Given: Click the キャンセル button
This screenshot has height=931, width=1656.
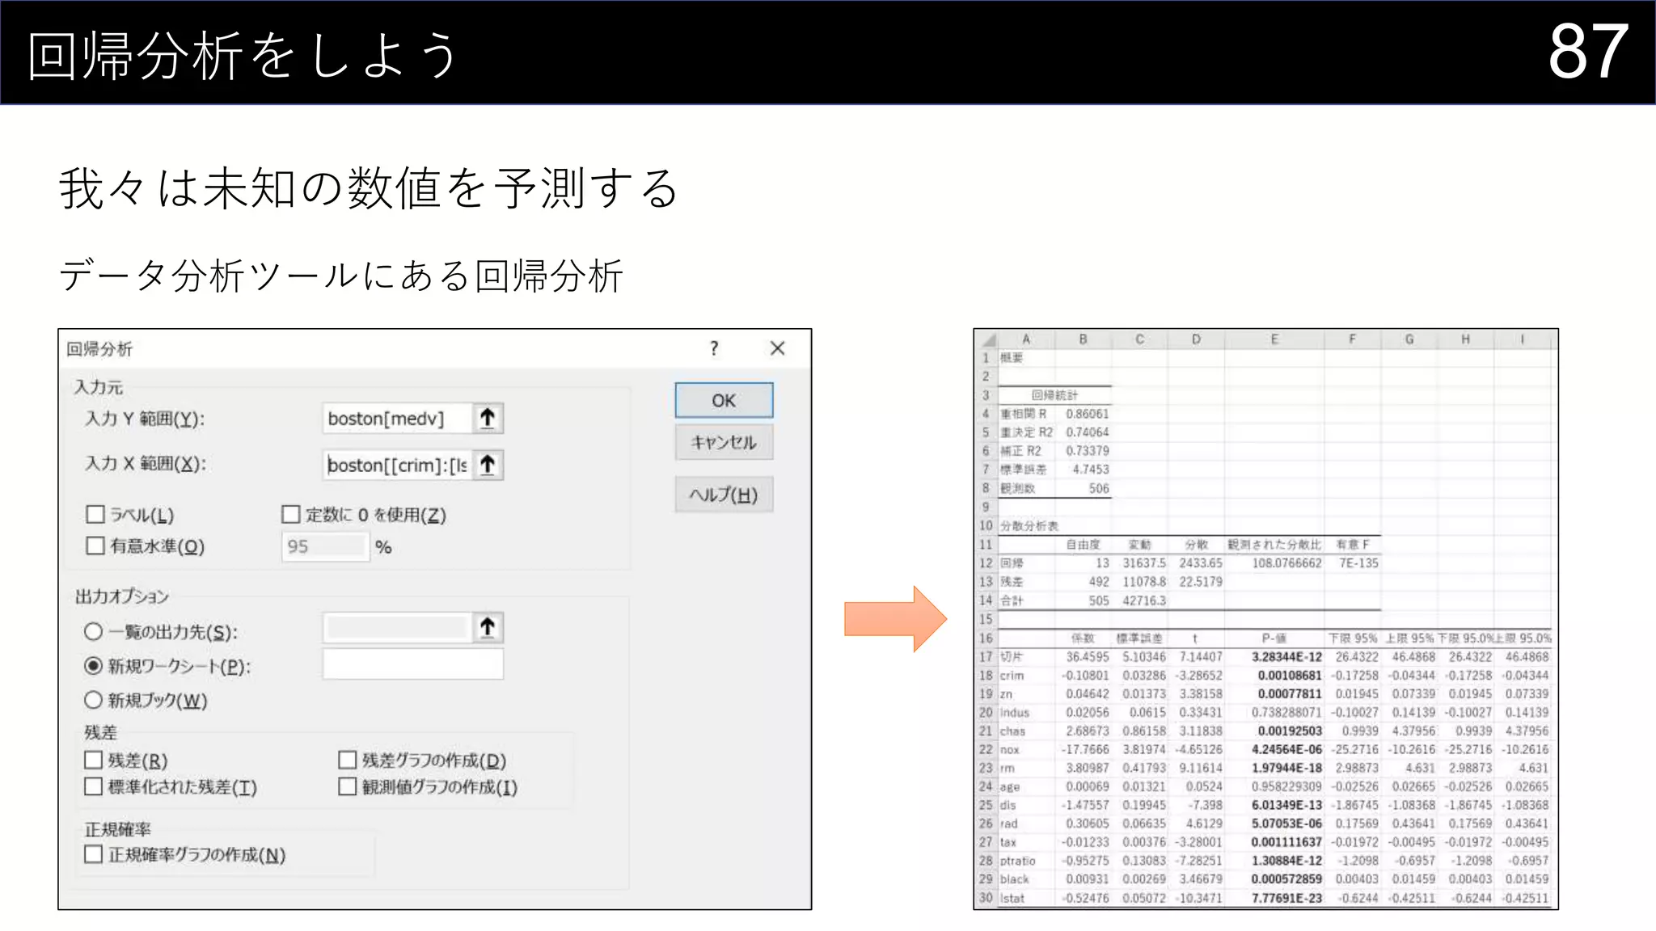Looking at the screenshot, I should (x=724, y=442).
